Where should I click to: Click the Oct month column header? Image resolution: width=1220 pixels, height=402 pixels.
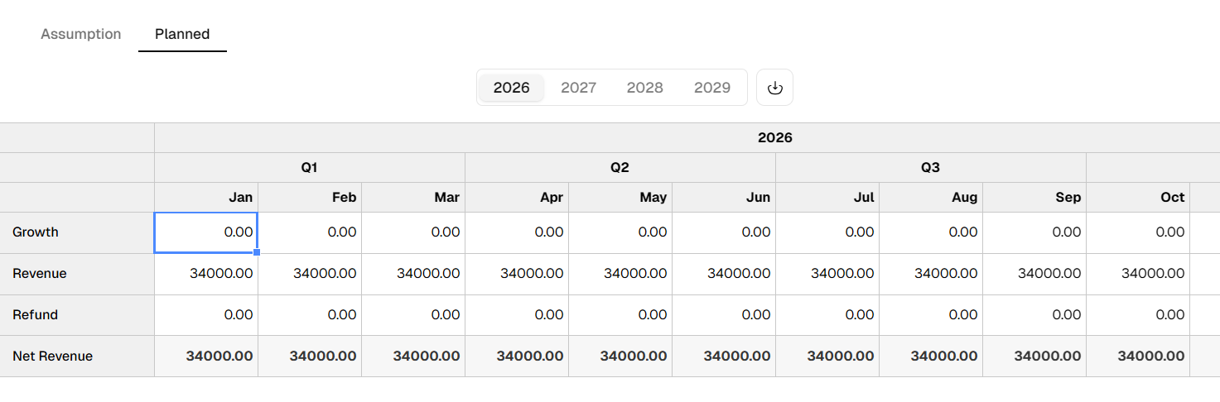tap(1138, 198)
